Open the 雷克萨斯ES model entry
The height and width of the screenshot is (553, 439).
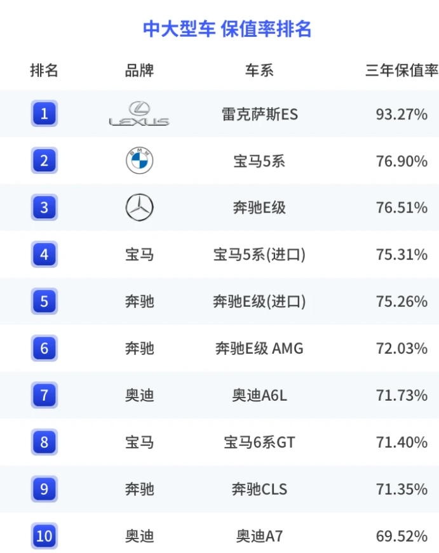pos(259,114)
